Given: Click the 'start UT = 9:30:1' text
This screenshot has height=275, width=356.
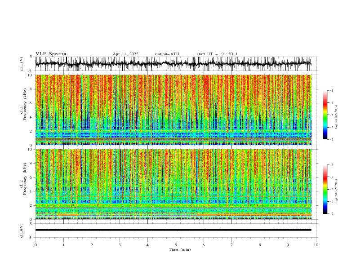Looking at the screenshot, I should click(x=217, y=54).
